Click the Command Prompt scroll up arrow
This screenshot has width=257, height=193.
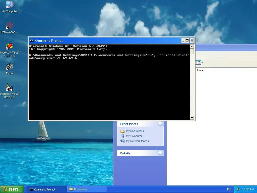[x=192, y=46]
